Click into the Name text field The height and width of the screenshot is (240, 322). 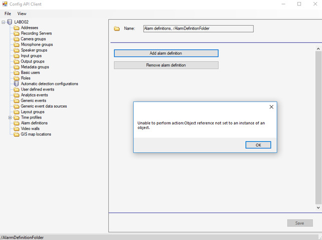(x=198, y=28)
